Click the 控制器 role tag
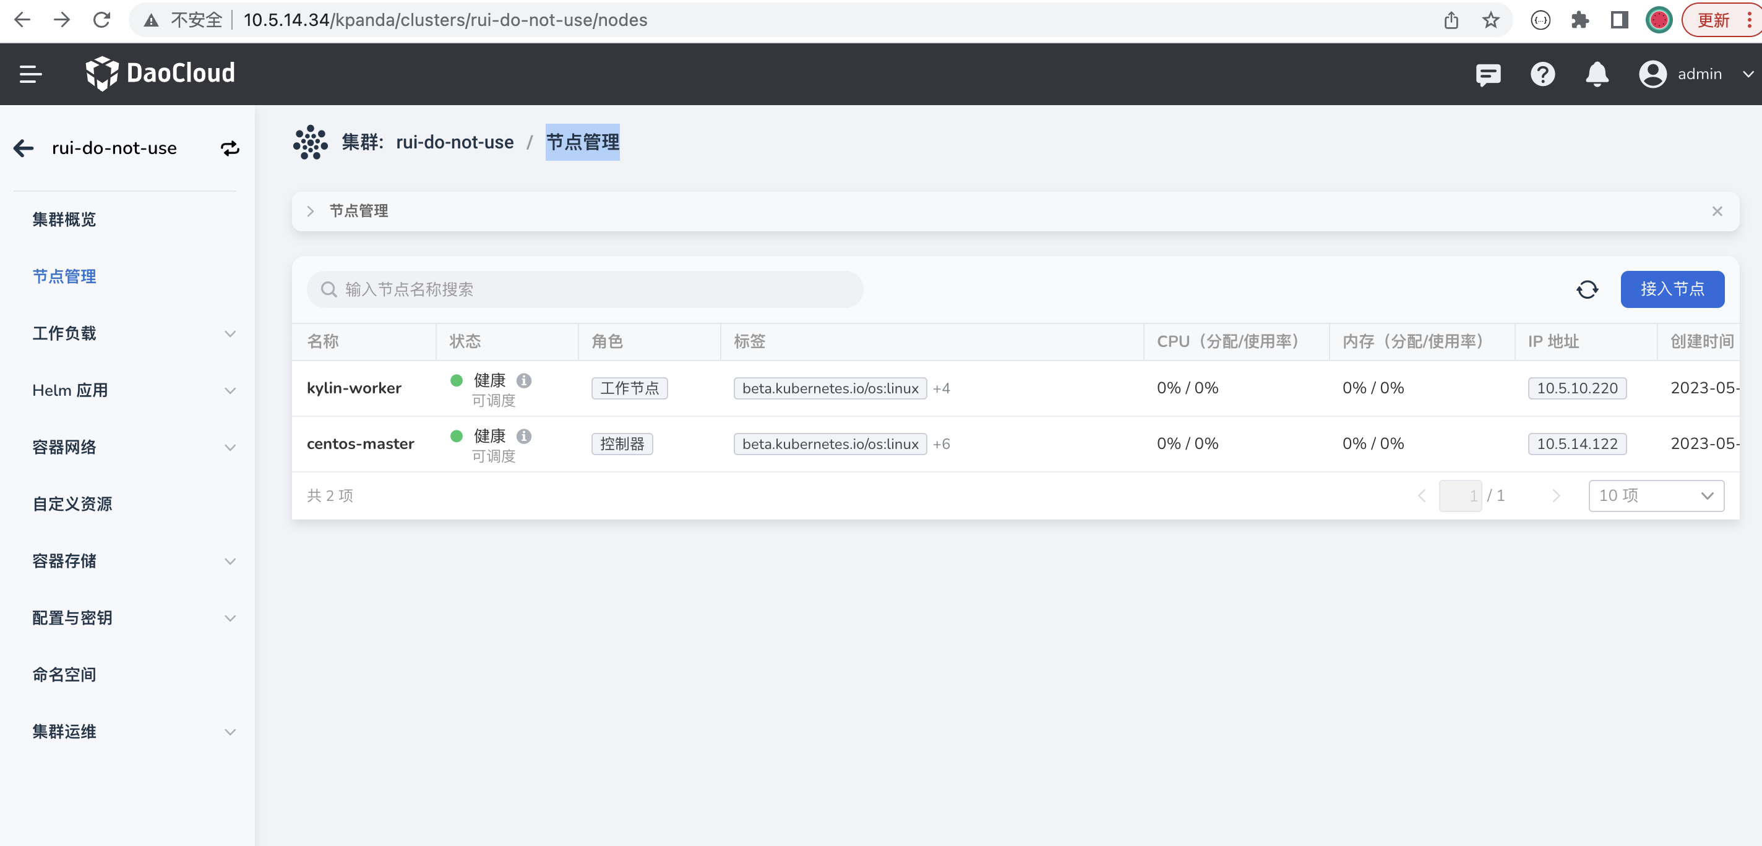1762x846 pixels. (x=622, y=444)
